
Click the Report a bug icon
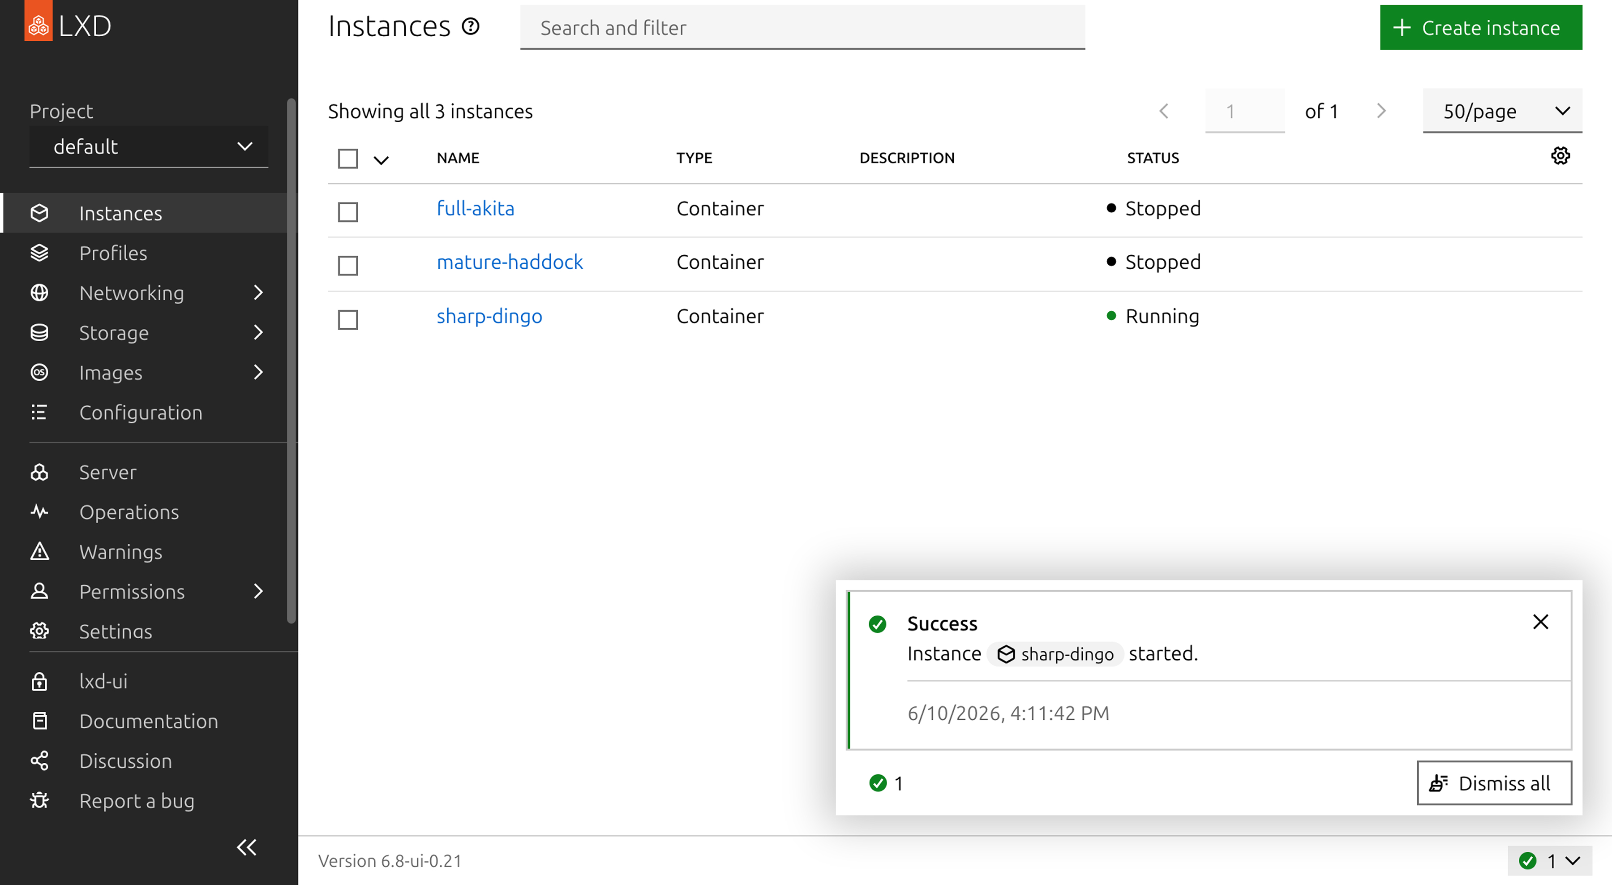(x=39, y=800)
